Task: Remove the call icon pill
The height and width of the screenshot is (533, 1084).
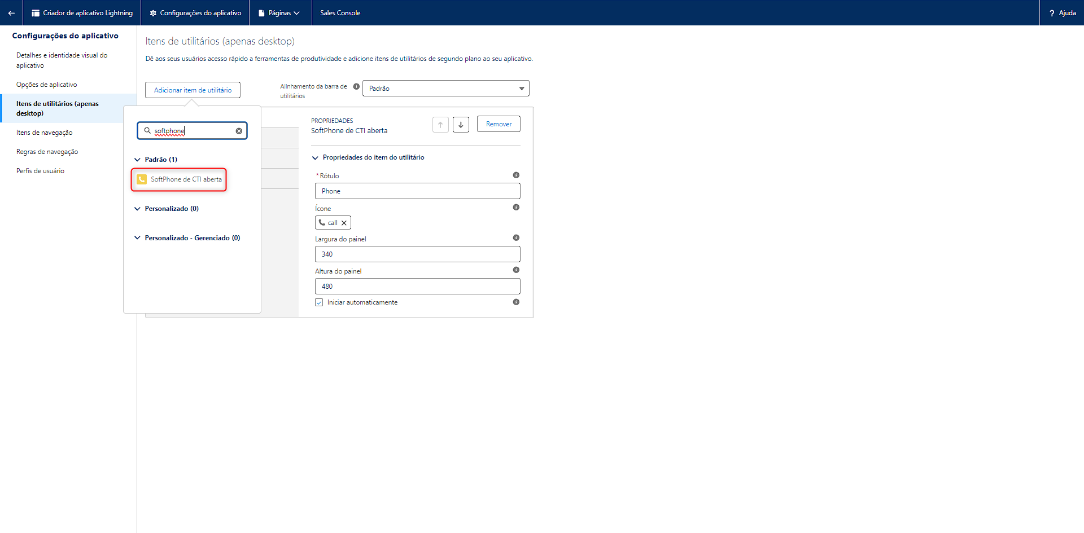Action: 344,223
